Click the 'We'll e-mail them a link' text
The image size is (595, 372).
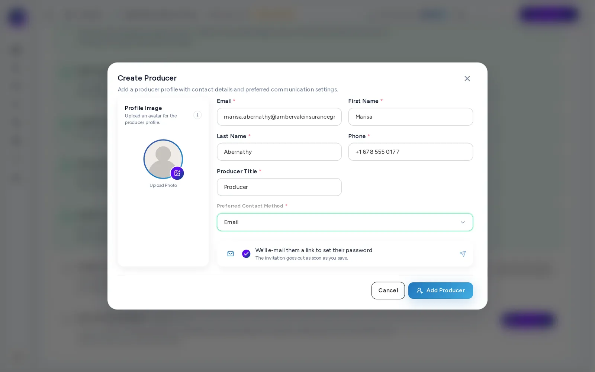[313, 250]
